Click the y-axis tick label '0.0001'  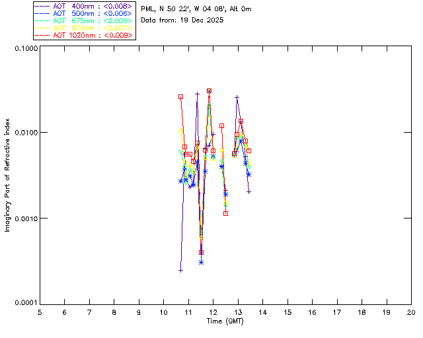(x=26, y=303)
